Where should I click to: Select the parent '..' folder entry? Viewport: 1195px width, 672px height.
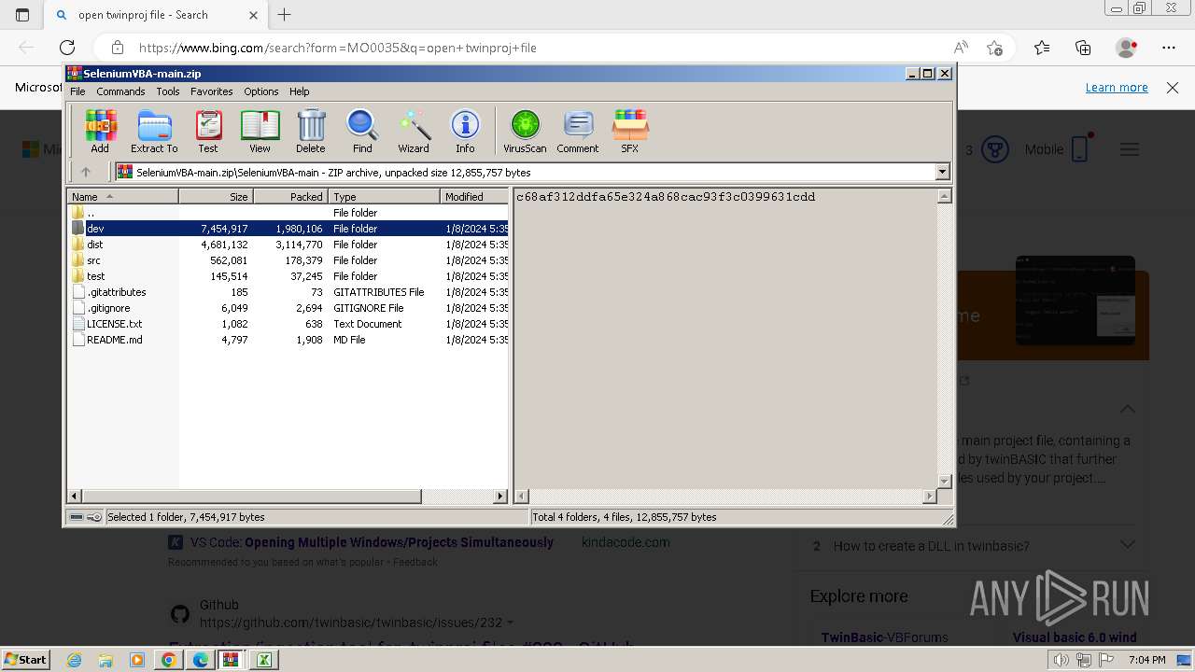click(288, 213)
